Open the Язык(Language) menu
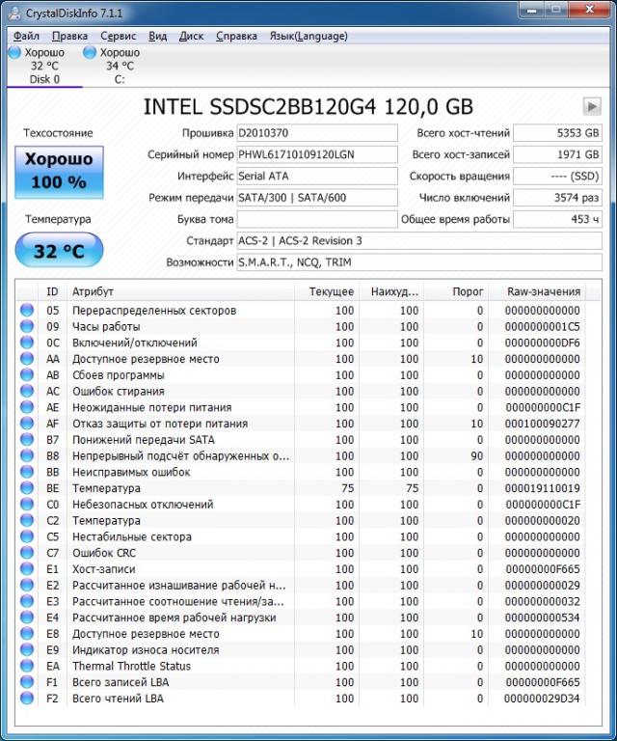 click(308, 36)
